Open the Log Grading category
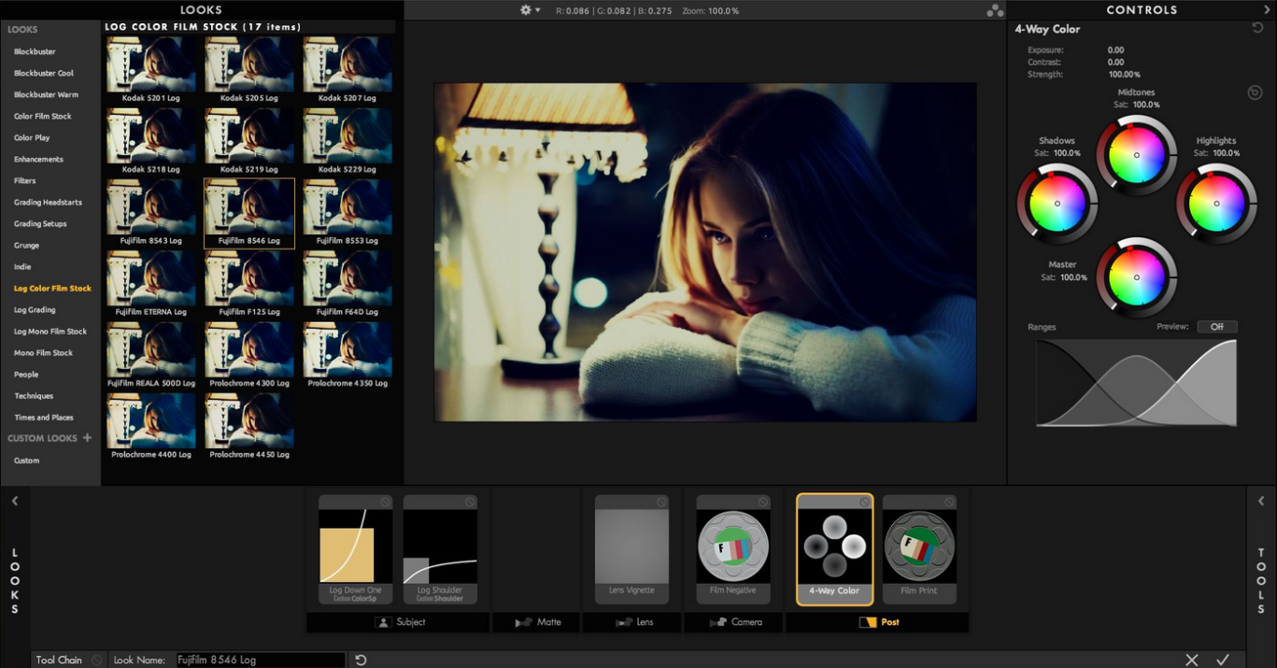 [x=35, y=309]
